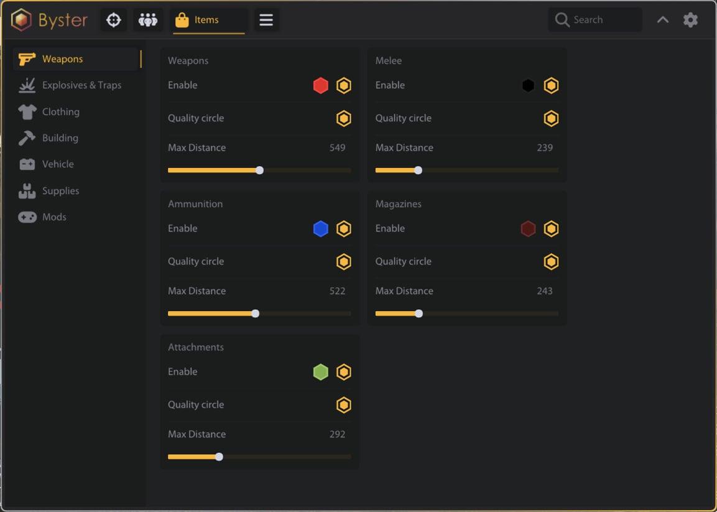The image size is (717, 512).
Task: Click the crosshair aim icon in top bar
Action: [113, 20]
